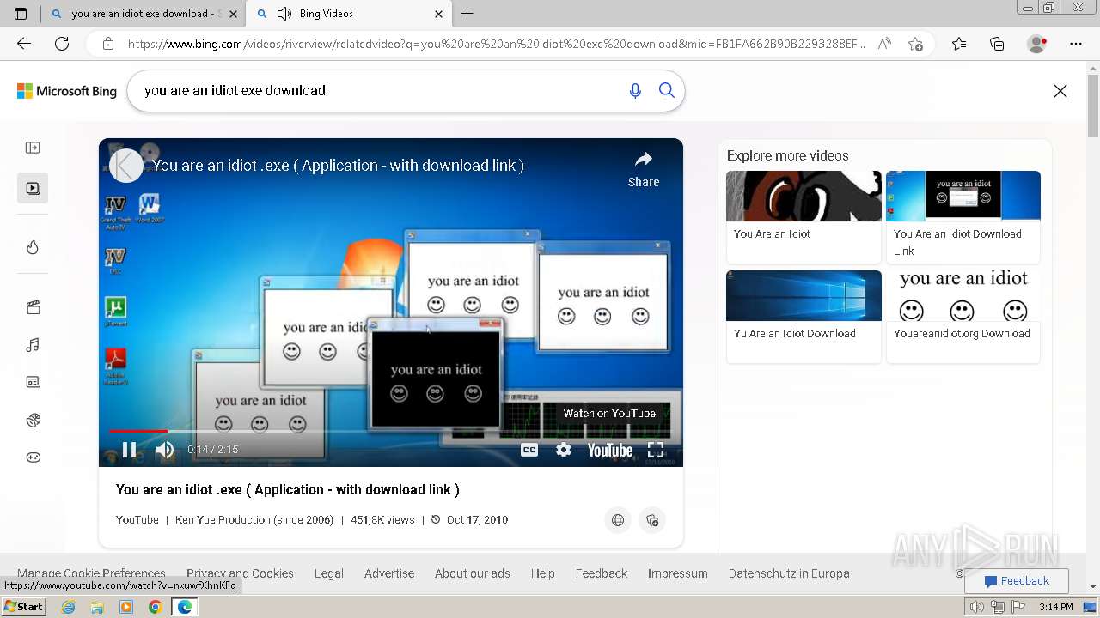Open browser Collections
The width and height of the screenshot is (1100, 618).
pyautogui.click(x=997, y=44)
